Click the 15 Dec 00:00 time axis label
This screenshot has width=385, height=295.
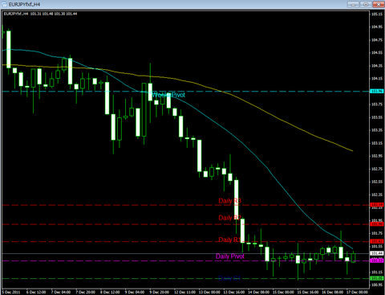[x=283, y=292]
